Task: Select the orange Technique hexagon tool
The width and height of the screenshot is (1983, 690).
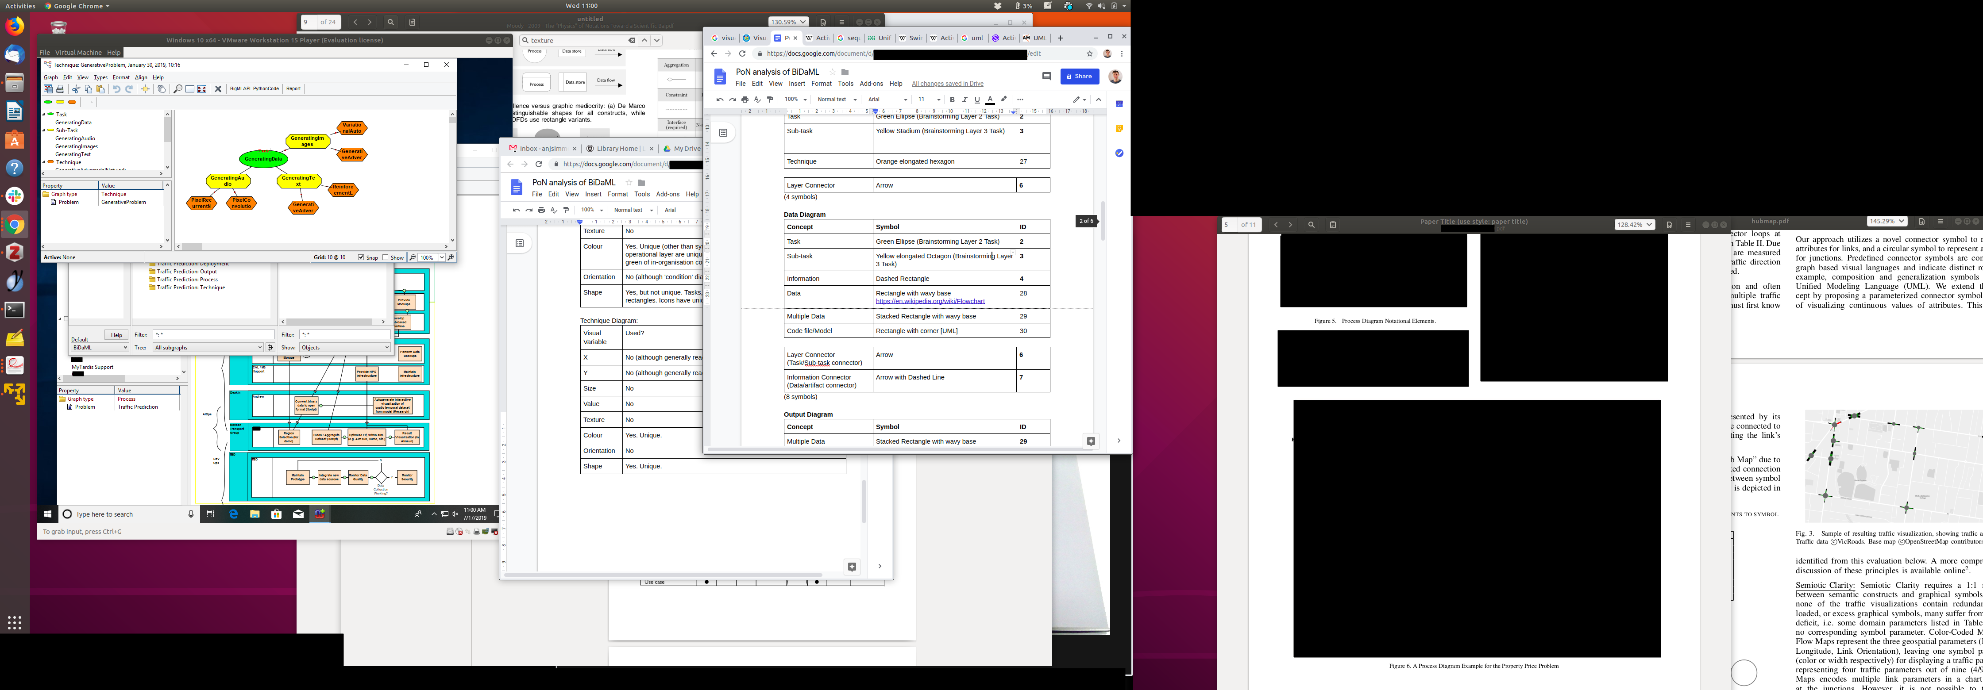Action: pyautogui.click(x=72, y=102)
